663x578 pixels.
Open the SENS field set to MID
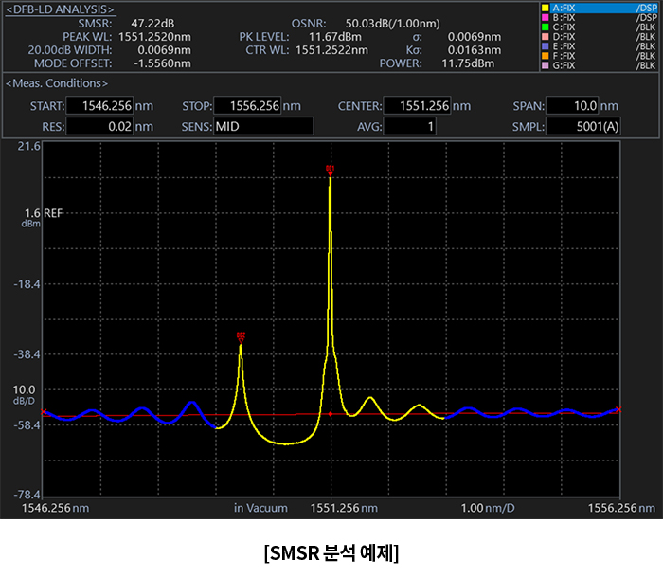pos(263,127)
